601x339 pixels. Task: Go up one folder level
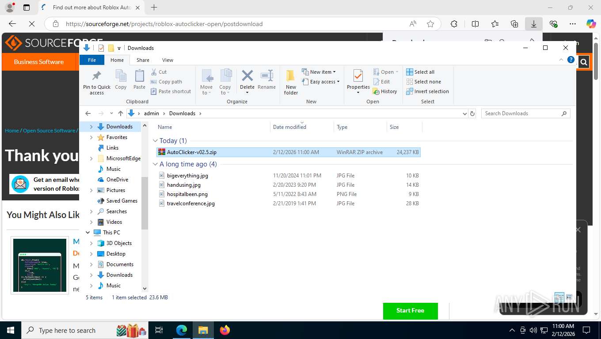(120, 113)
